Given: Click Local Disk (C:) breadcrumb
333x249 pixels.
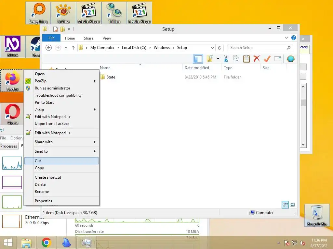Looking at the screenshot, I should [x=134, y=48].
